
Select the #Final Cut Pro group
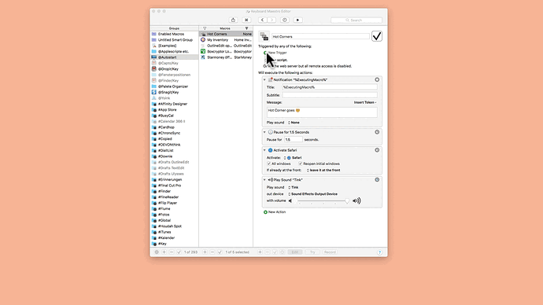[x=174, y=186]
